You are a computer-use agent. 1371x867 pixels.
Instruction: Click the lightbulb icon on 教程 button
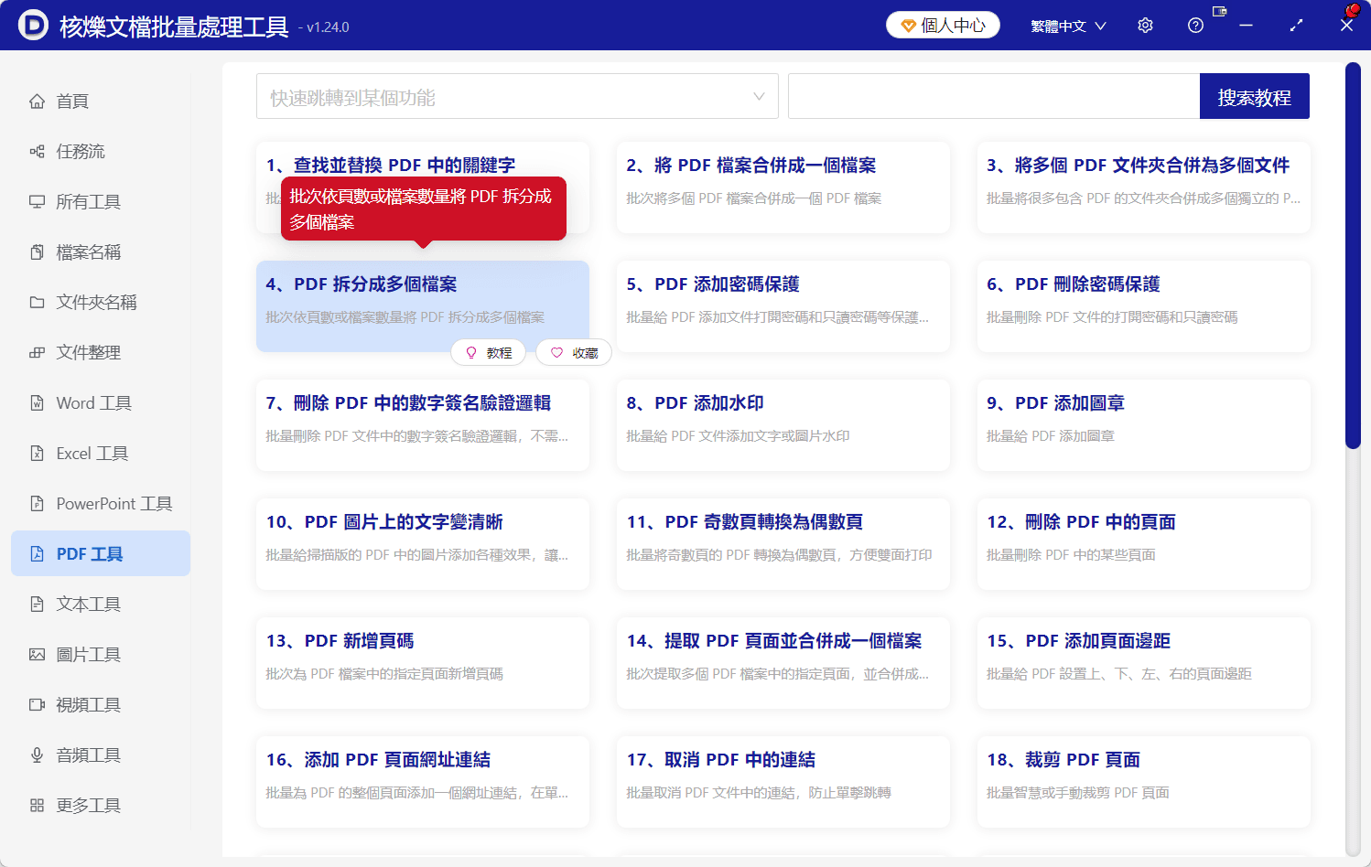tap(471, 352)
